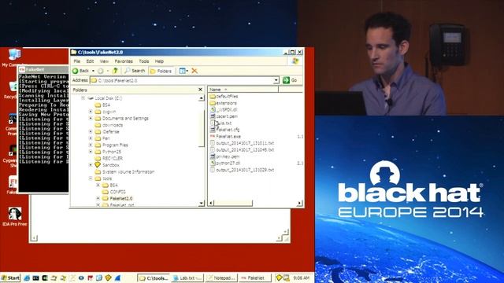Select output_20141017_131029.txt file

[242, 170]
